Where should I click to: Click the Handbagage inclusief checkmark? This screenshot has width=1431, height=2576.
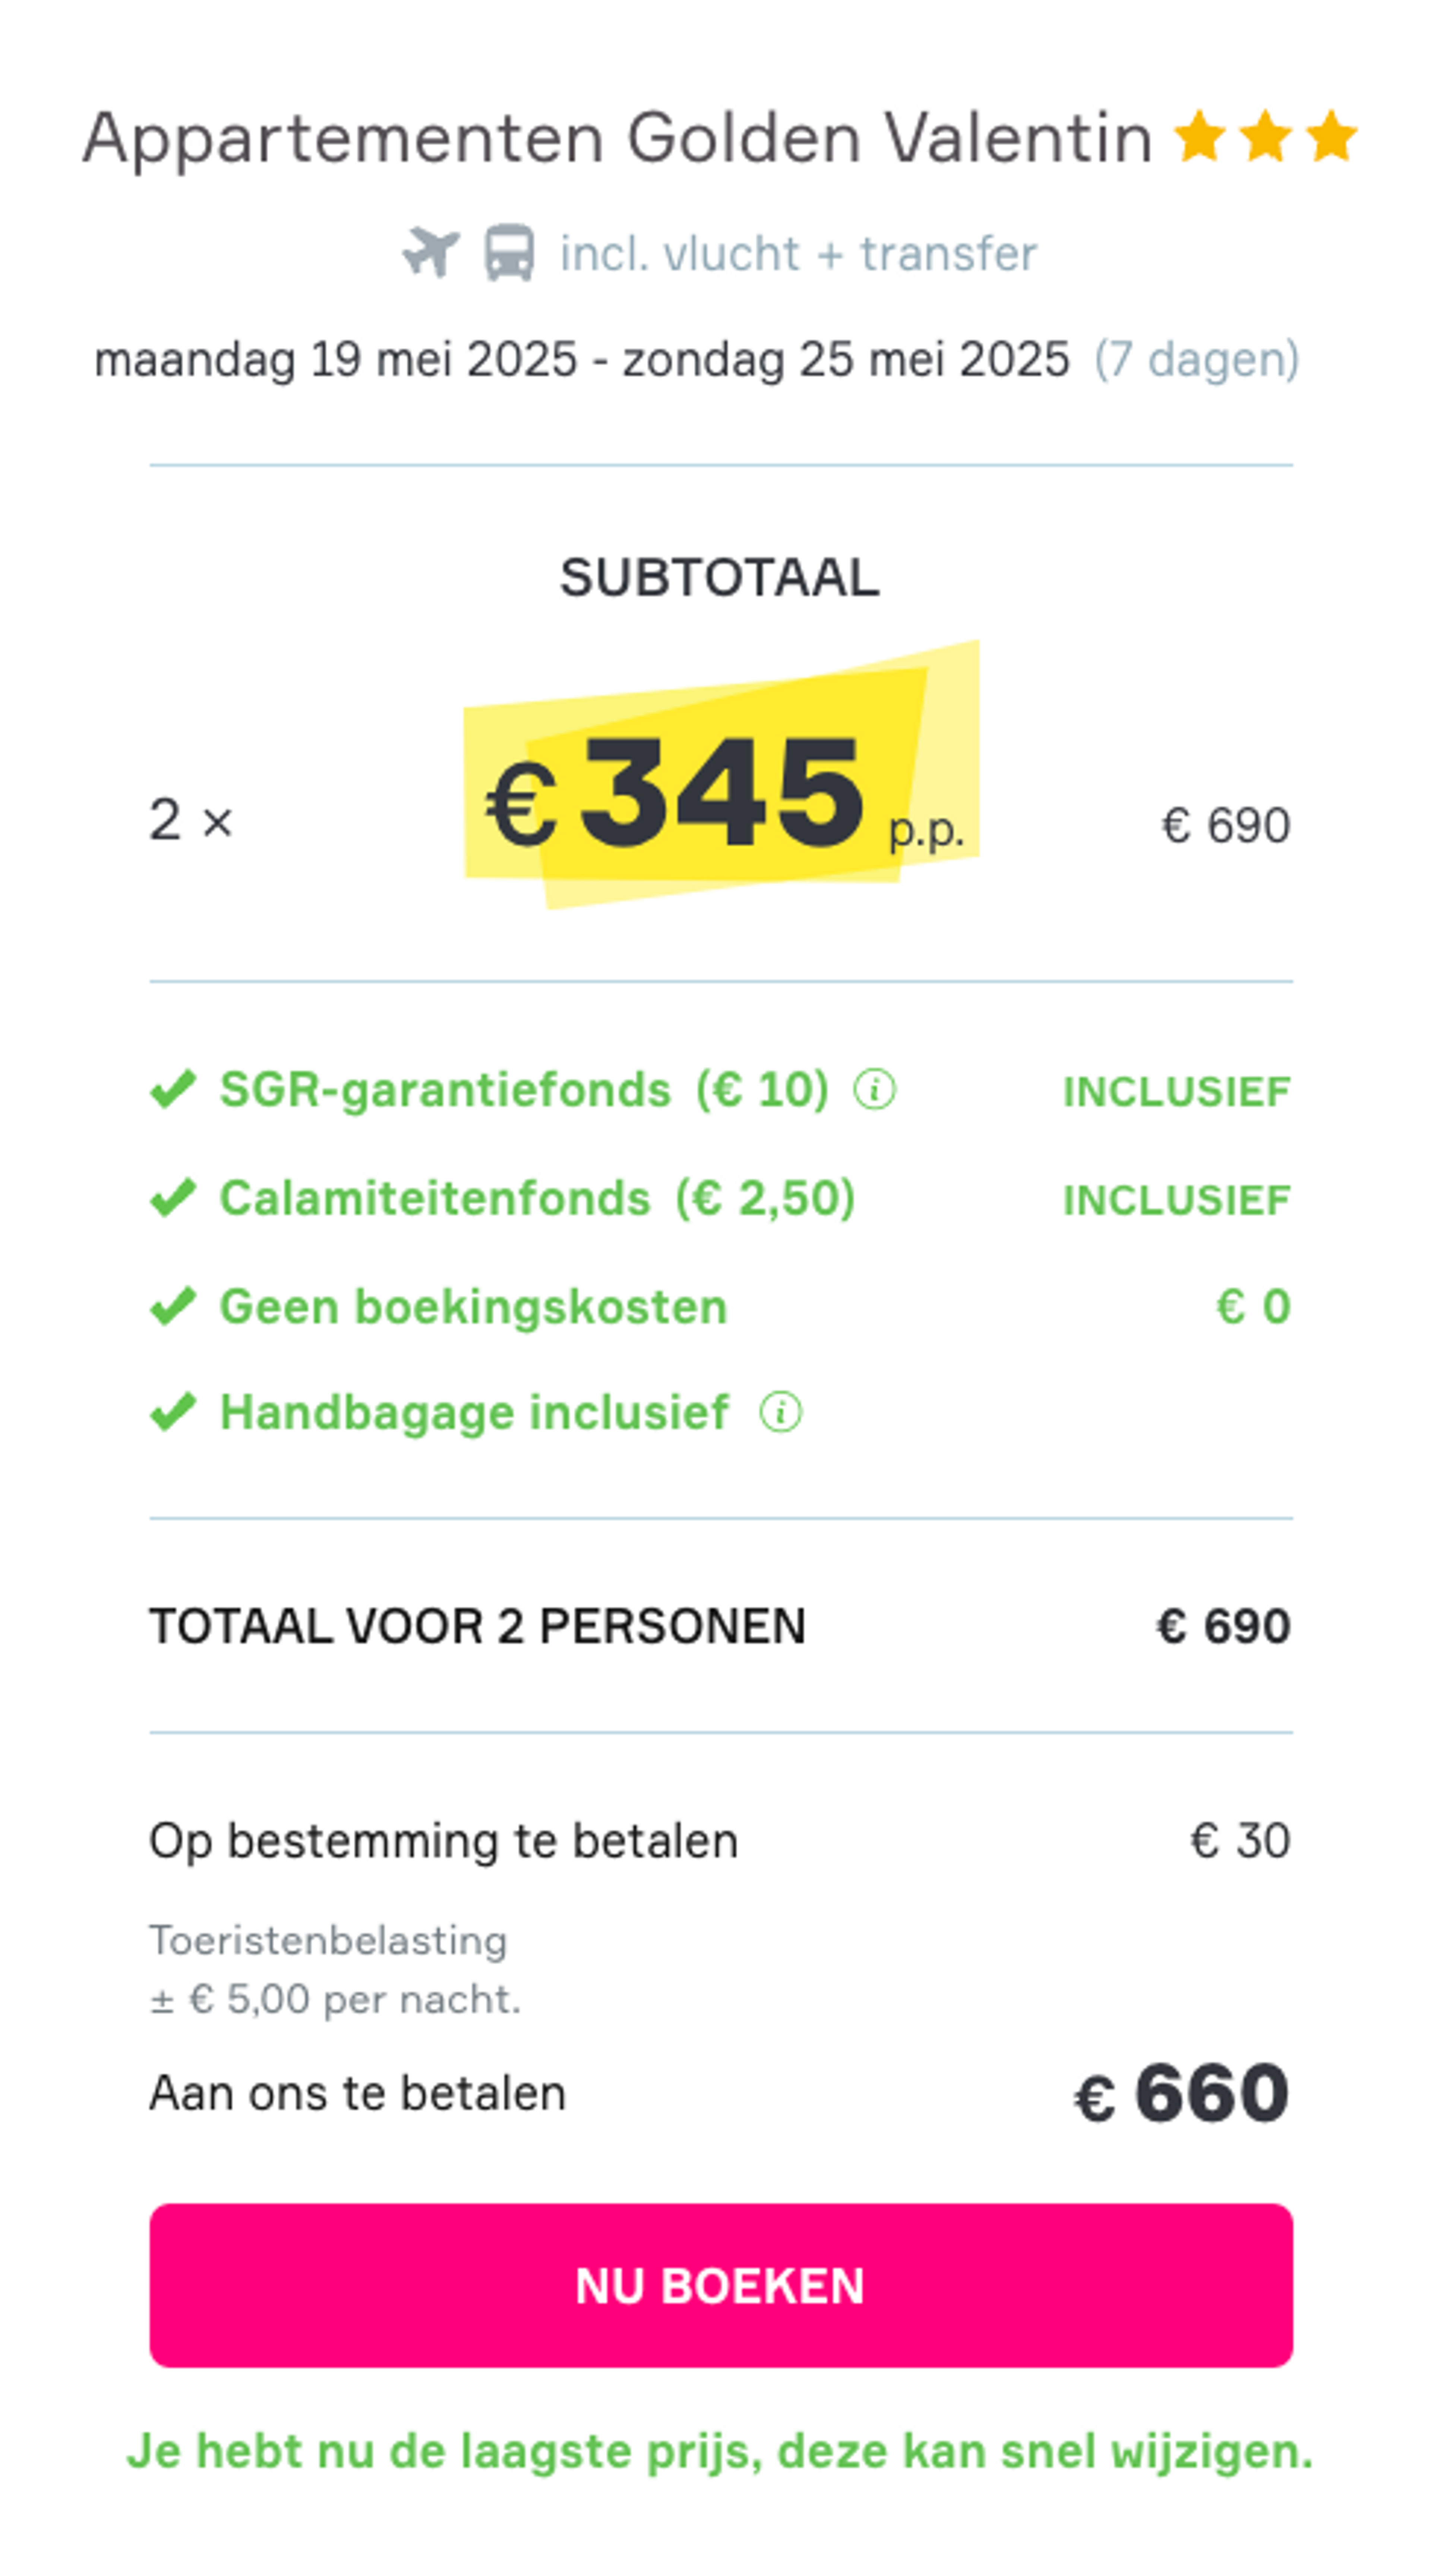pos(173,1412)
